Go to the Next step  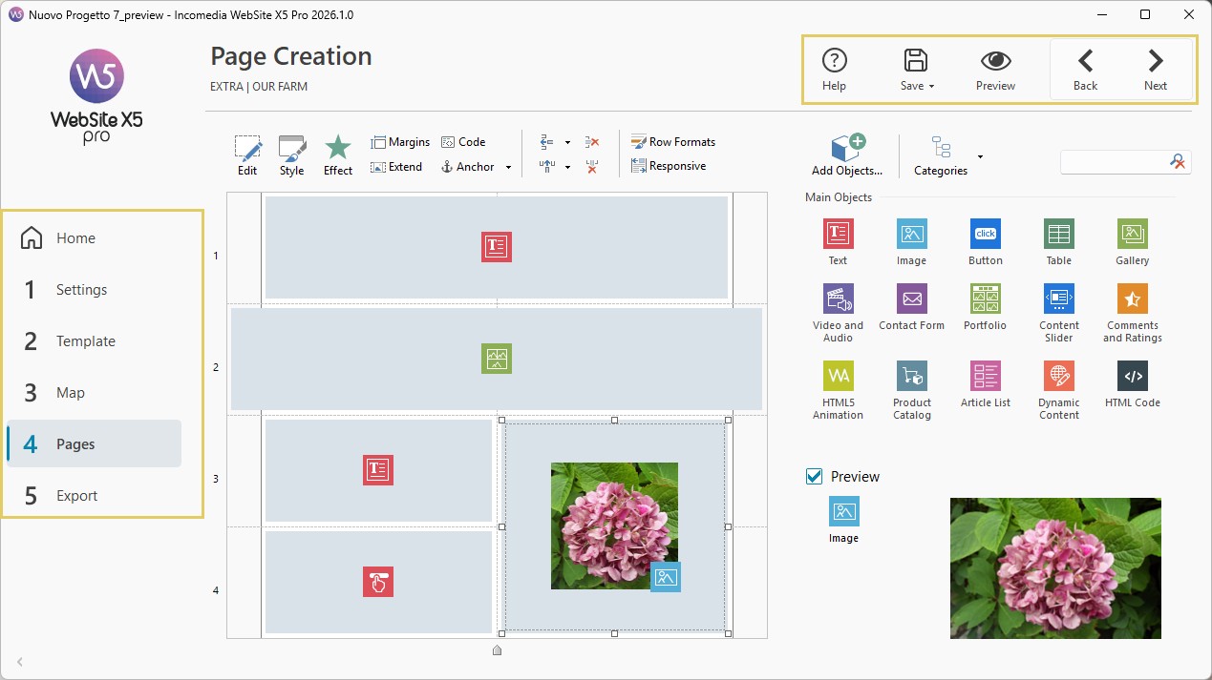(1156, 69)
